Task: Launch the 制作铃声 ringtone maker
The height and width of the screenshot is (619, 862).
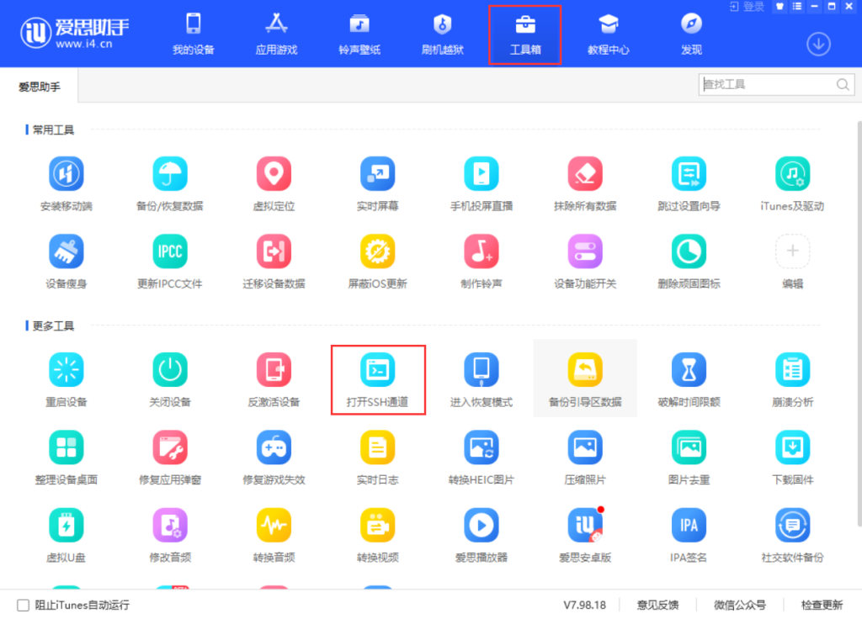Action: pyautogui.click(x=481, y=252)
